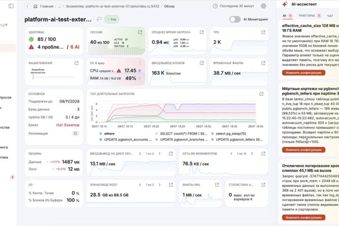Expand the Ввод/вывод блоков card
Image resolution: width=339 pixels, height=226 pixels.
[202, 63]
